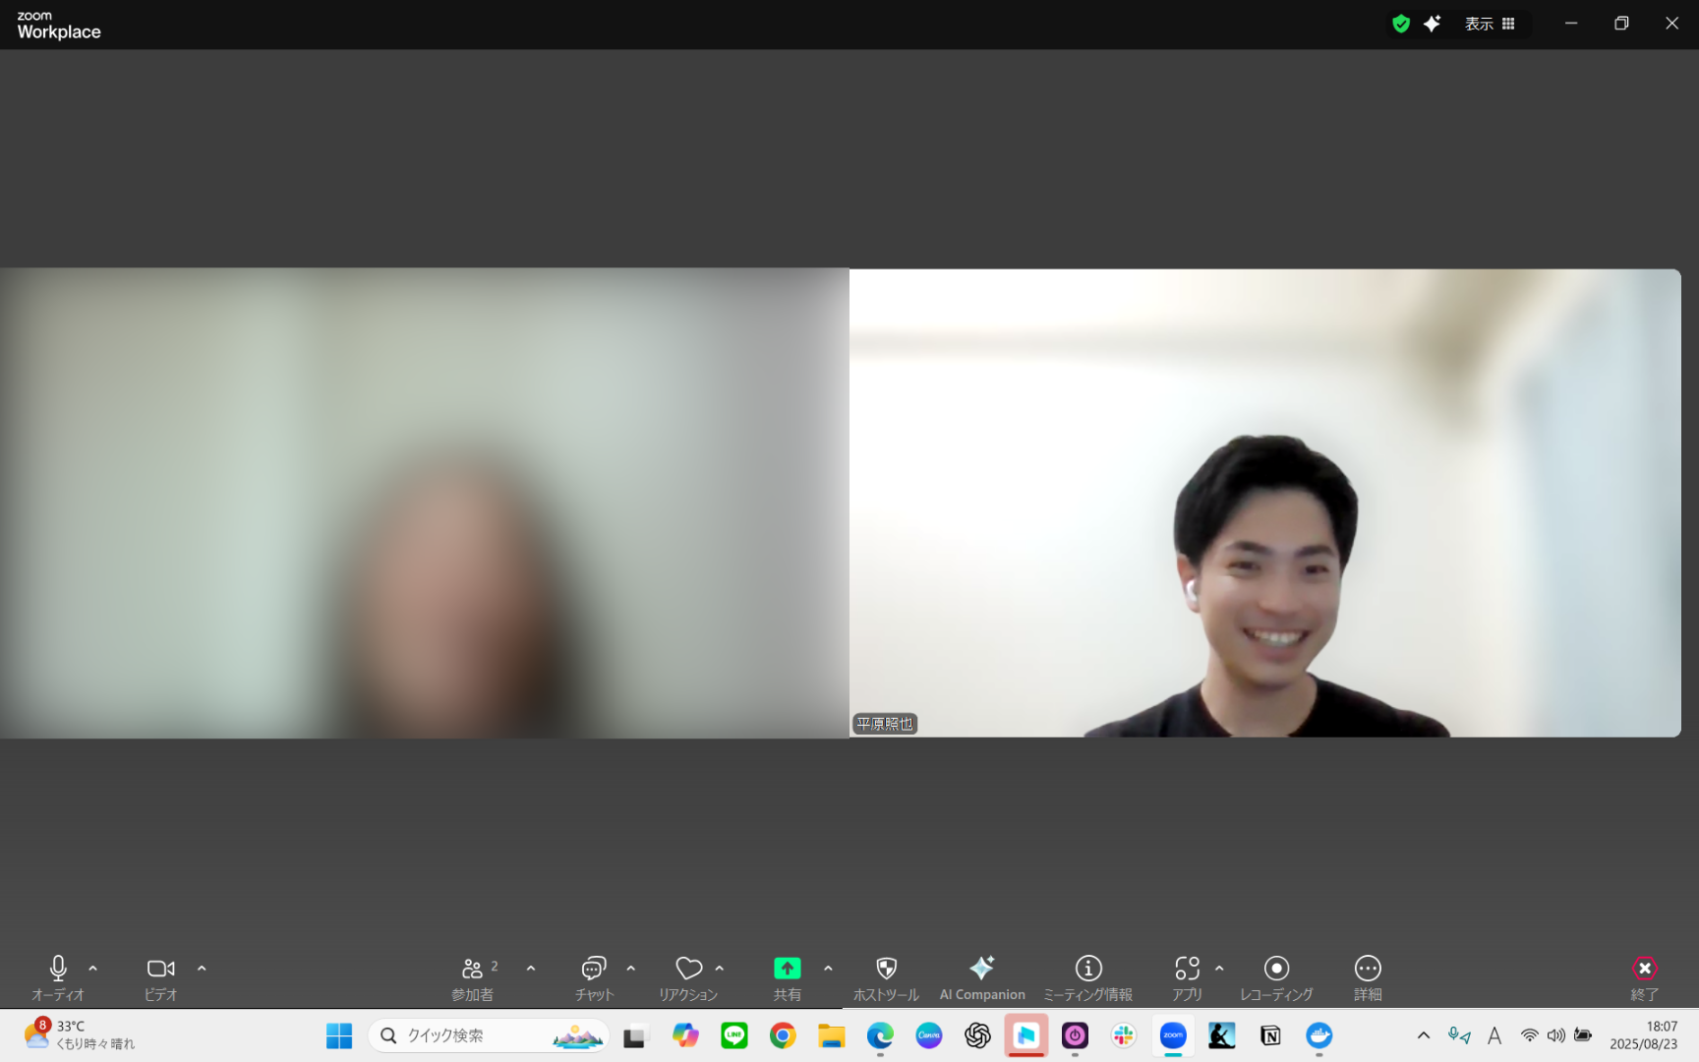Open the 参加者 participants panel
This screenshot has height=1062, width=1699.
[x=473, y=977]
